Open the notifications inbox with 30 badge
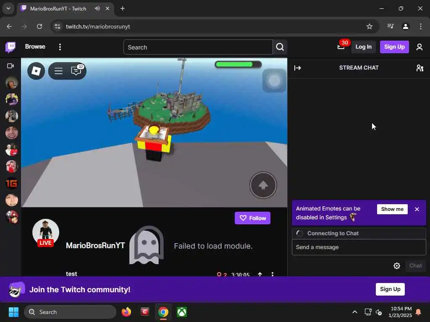The width and height of the screenshot is (430, 322). [x=341, y=47]
